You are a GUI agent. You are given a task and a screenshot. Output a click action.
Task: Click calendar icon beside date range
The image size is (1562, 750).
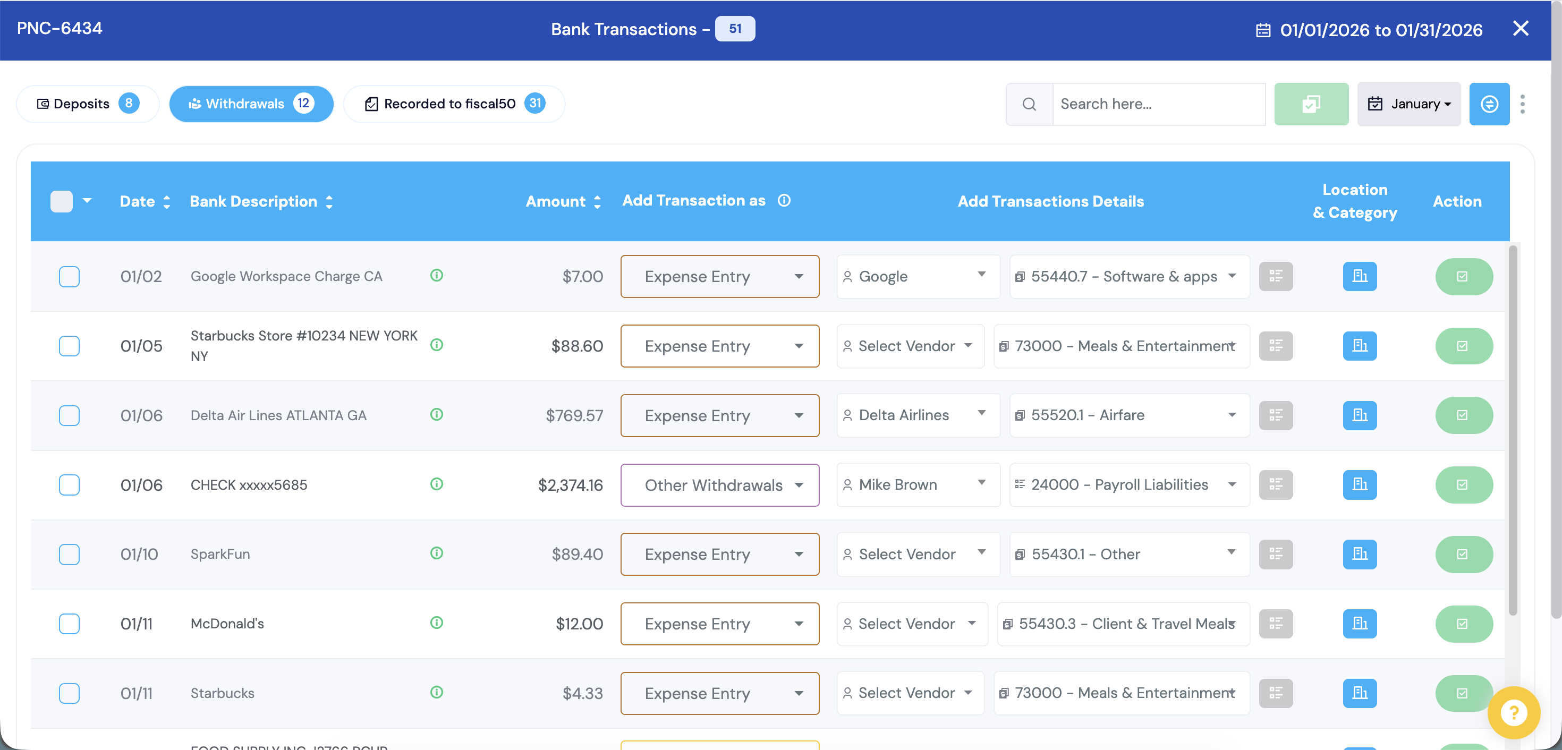tap(1263, 30)
